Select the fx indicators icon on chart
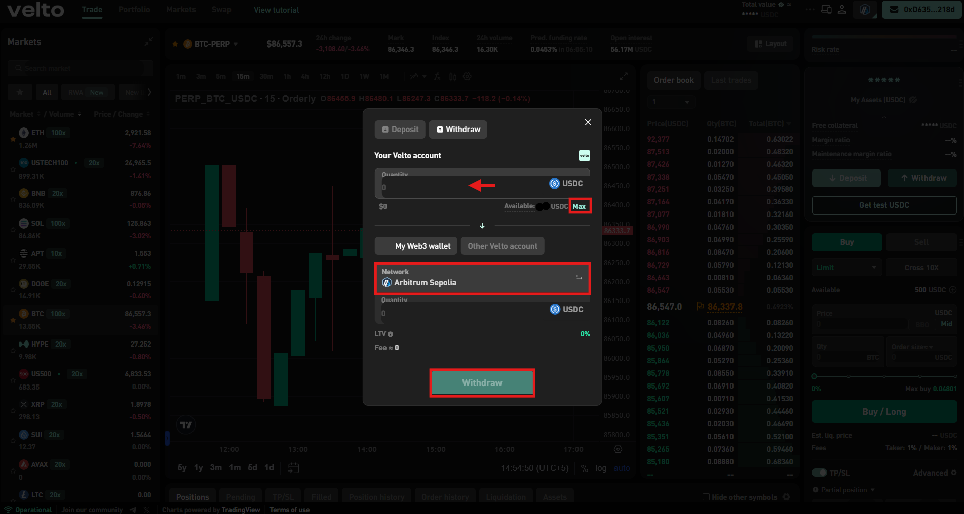This screenshot has height=514, width=964. (437, 76)
